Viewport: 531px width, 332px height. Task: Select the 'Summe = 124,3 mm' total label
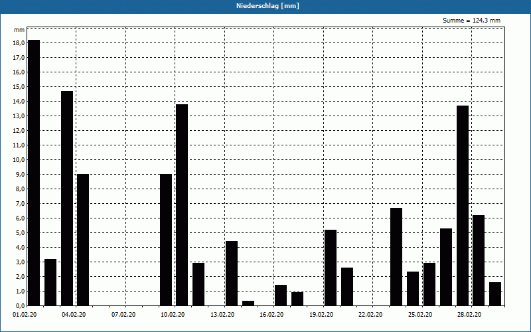pos(471,21)
